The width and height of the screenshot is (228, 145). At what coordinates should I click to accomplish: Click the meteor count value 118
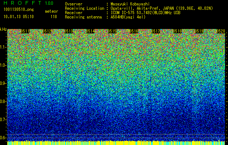(x=54, y=17)
